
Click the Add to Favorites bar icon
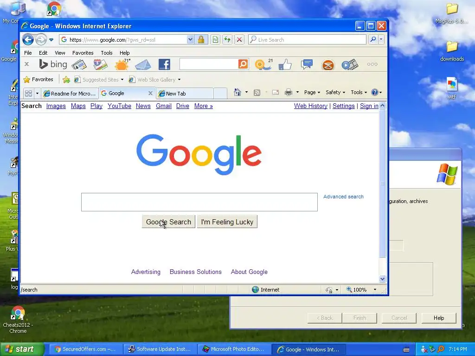pyautogui.click(x=66, y=80)
